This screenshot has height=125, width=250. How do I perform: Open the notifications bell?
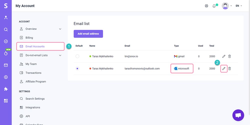click(214, 6)
